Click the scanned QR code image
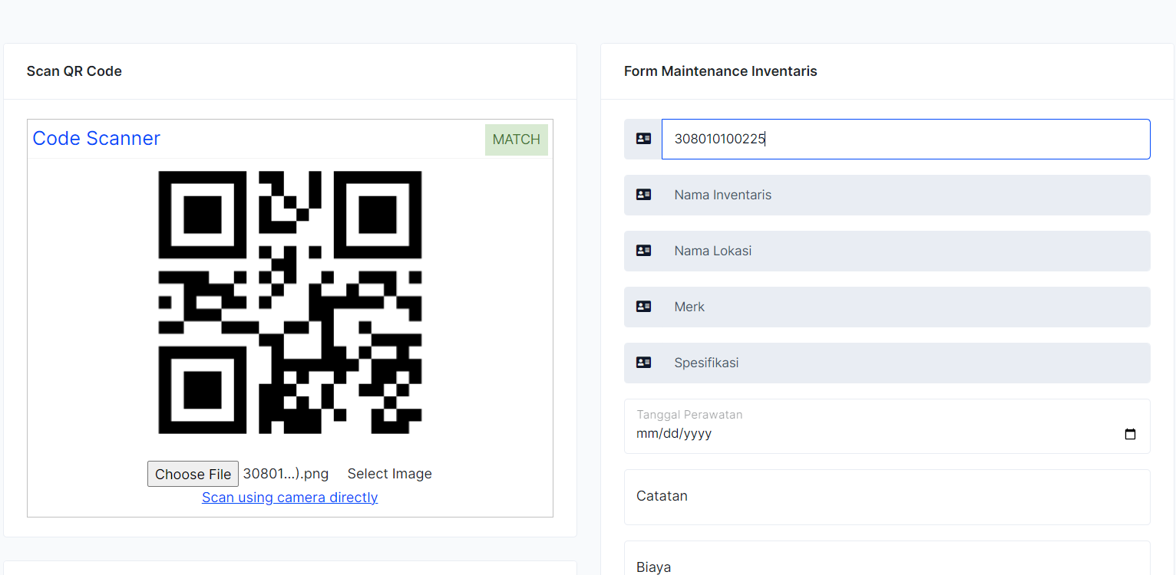 point(290,302)
